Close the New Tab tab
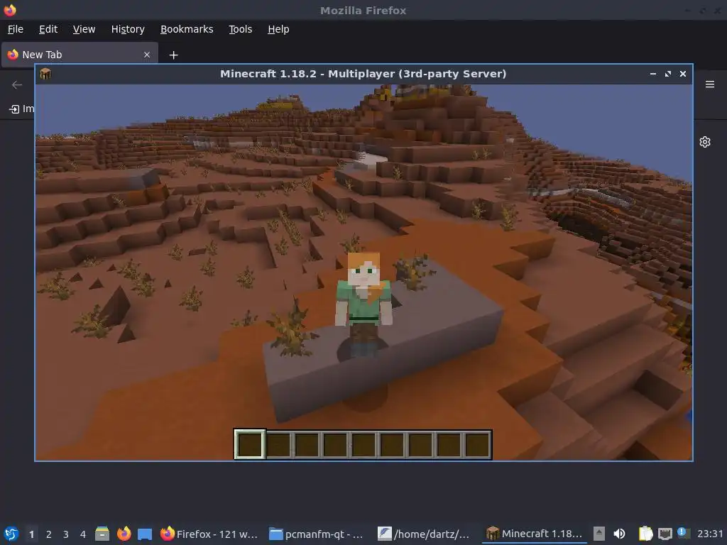Image resolution: width=727 pixels, height=545 pixels. [x=147, y=55]
